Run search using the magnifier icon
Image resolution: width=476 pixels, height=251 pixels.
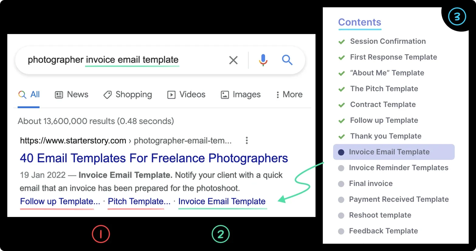pyautogui.click(x=287, y=60)
